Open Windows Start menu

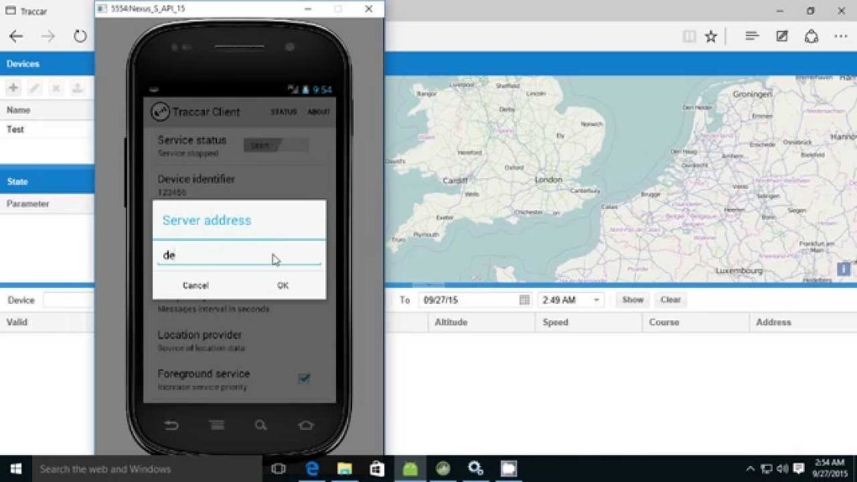(x=16, y=469)
